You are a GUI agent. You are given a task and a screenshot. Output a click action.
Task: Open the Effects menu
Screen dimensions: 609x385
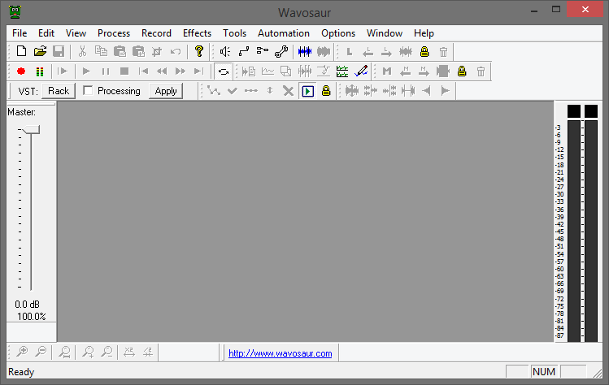tap(197, 33)
